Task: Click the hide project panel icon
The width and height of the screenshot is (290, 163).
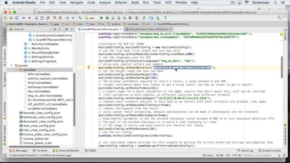Action: 72,29
